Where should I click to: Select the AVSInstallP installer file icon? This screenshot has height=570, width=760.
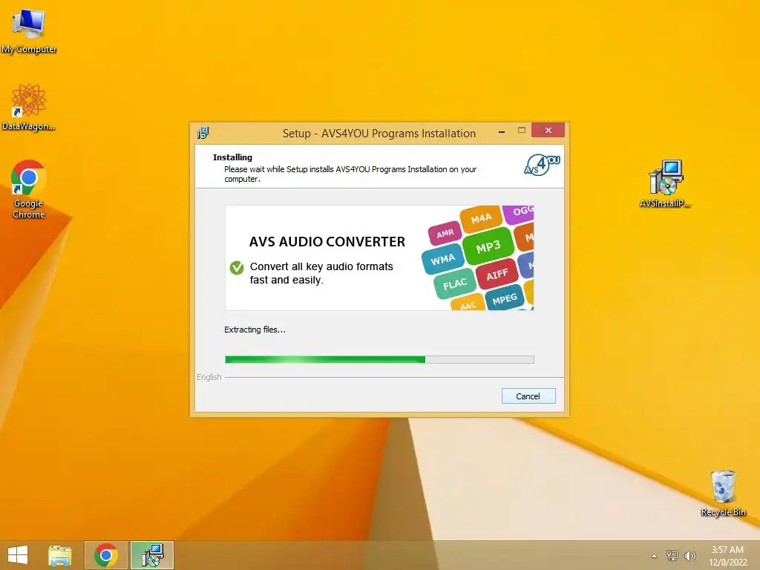665,183
